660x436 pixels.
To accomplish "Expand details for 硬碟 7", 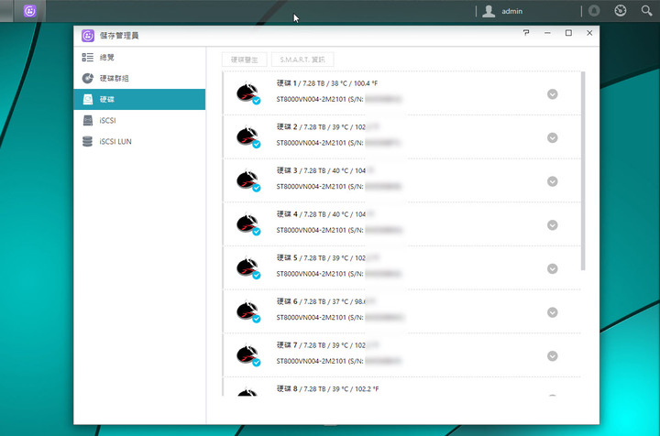I will point(552,356).
